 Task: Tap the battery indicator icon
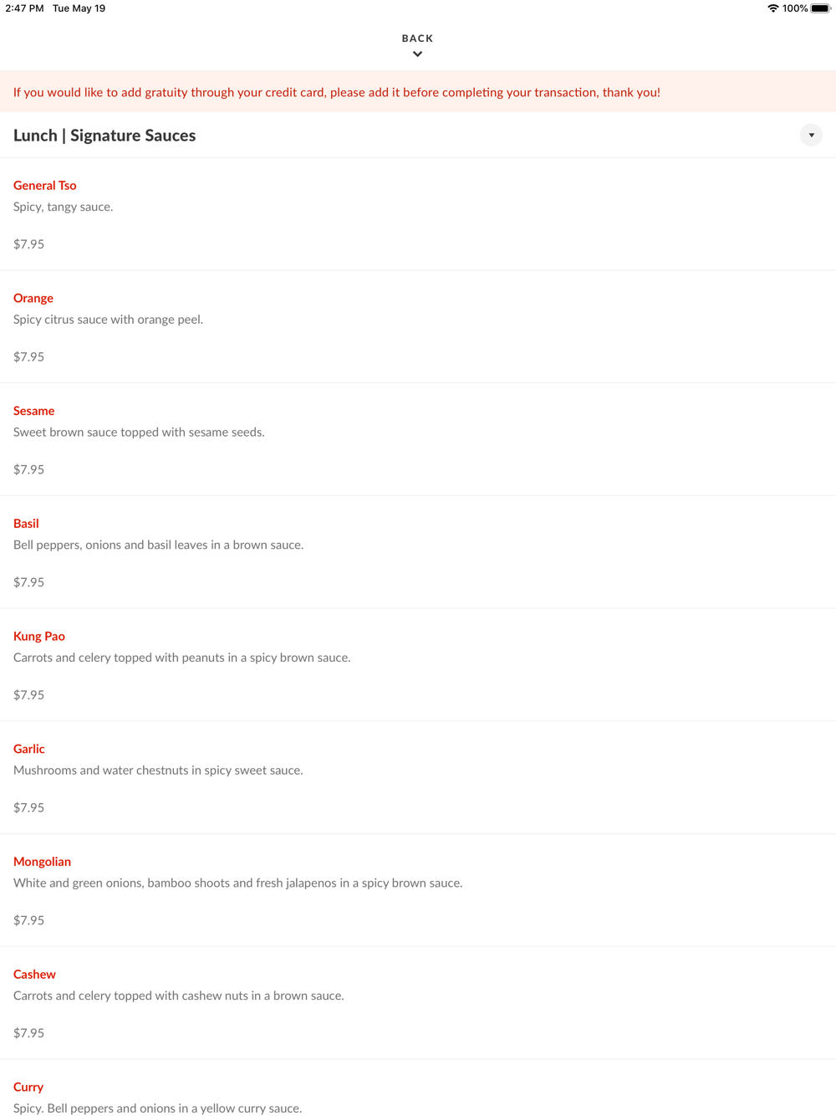click(x=820, y=8)
